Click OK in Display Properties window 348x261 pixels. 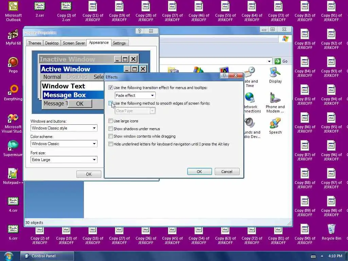[89, 174]
